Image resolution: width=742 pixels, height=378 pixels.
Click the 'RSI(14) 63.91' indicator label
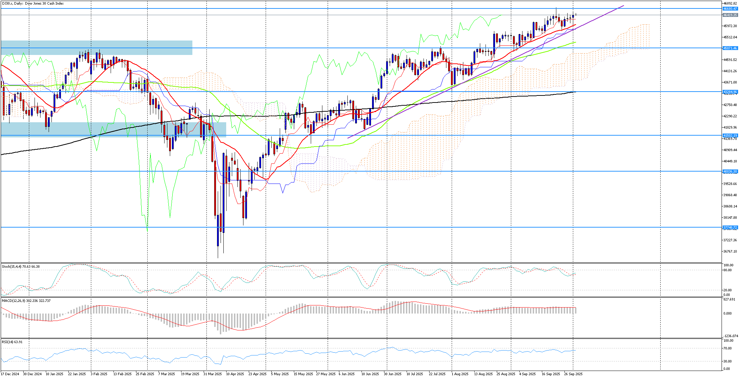pos(12,342)
